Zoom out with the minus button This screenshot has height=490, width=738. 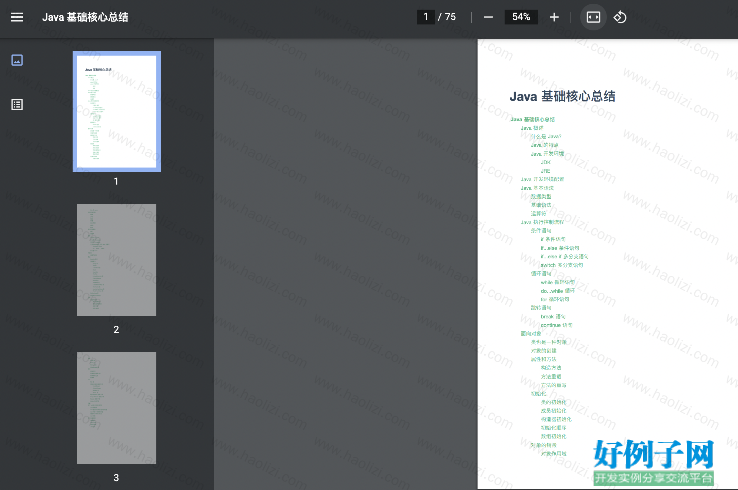pos(488,17)
